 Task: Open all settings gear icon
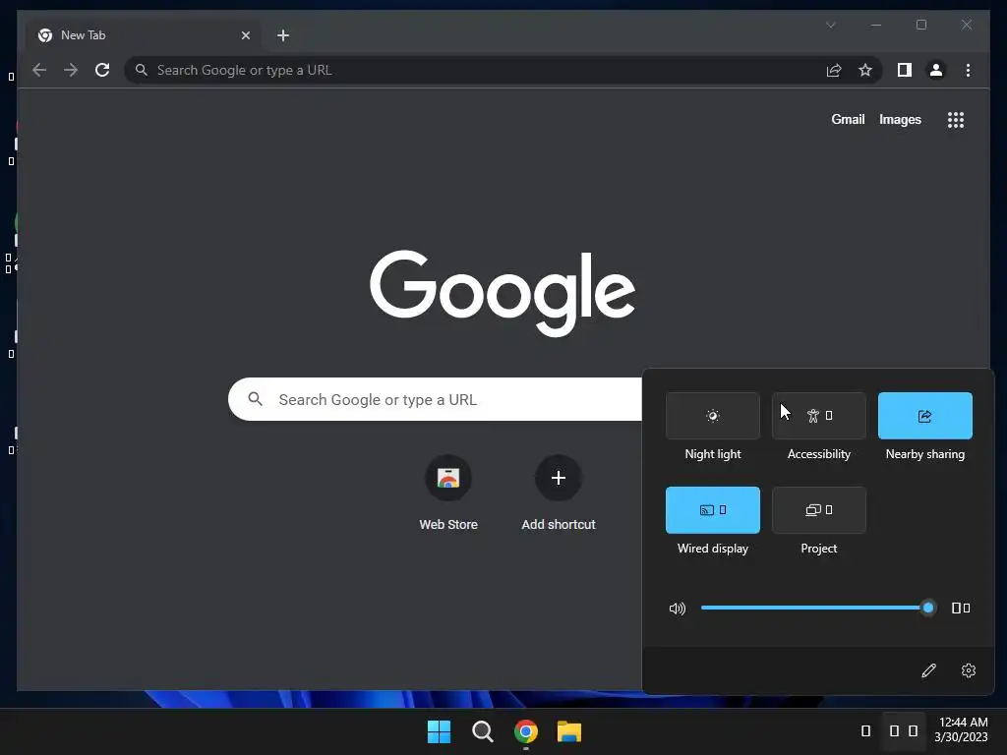coord(969,670)
